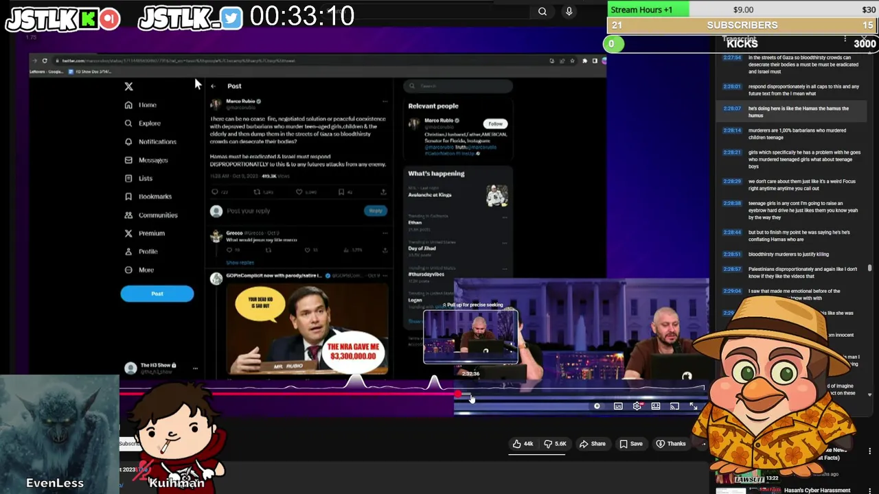Open Home in the X sidebar
Screen dimensions: 879x494
pyautogui.click(x=141, y=105)
